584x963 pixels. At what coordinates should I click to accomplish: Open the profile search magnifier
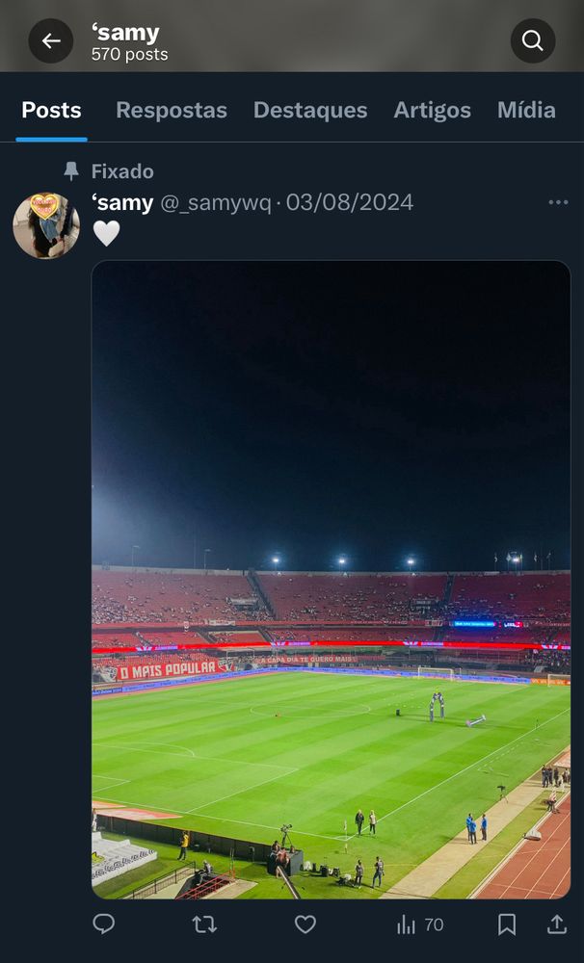(x=532, y=40)
